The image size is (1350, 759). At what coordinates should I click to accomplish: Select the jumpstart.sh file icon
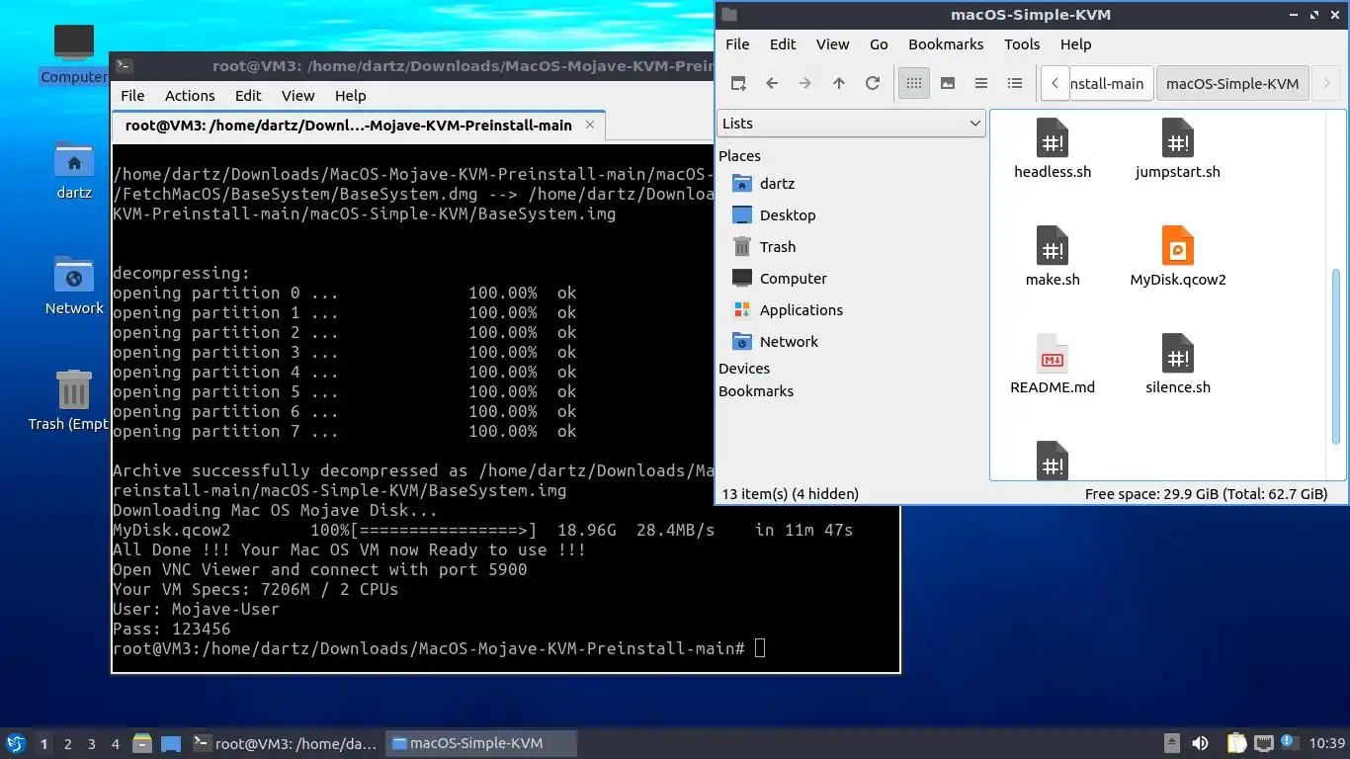[1178, 138]
